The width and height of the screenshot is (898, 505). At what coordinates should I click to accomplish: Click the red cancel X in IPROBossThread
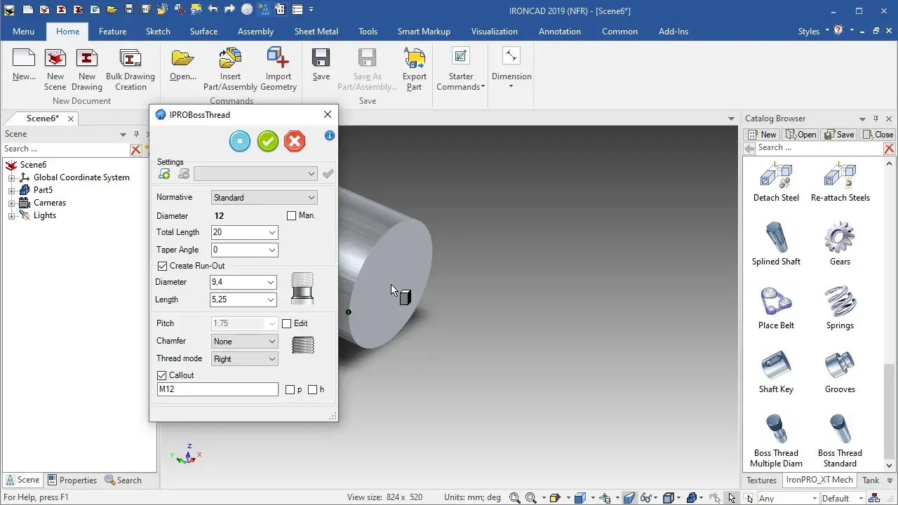click(295, 141)
